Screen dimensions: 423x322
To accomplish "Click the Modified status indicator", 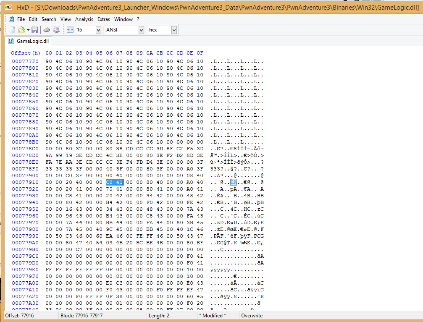I will click(213, 315).
